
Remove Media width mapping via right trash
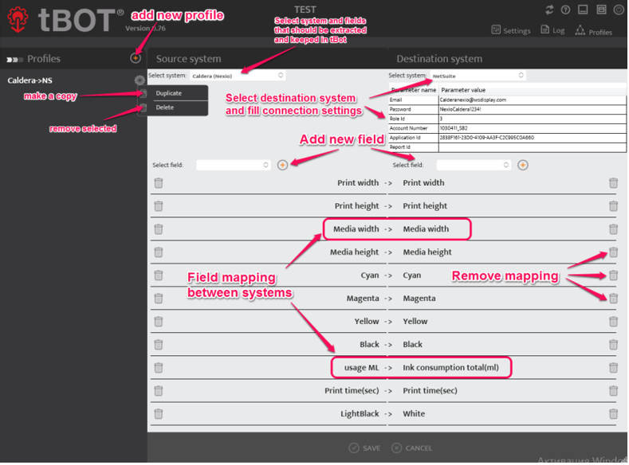pyautogui.click(x=613, y=229)
